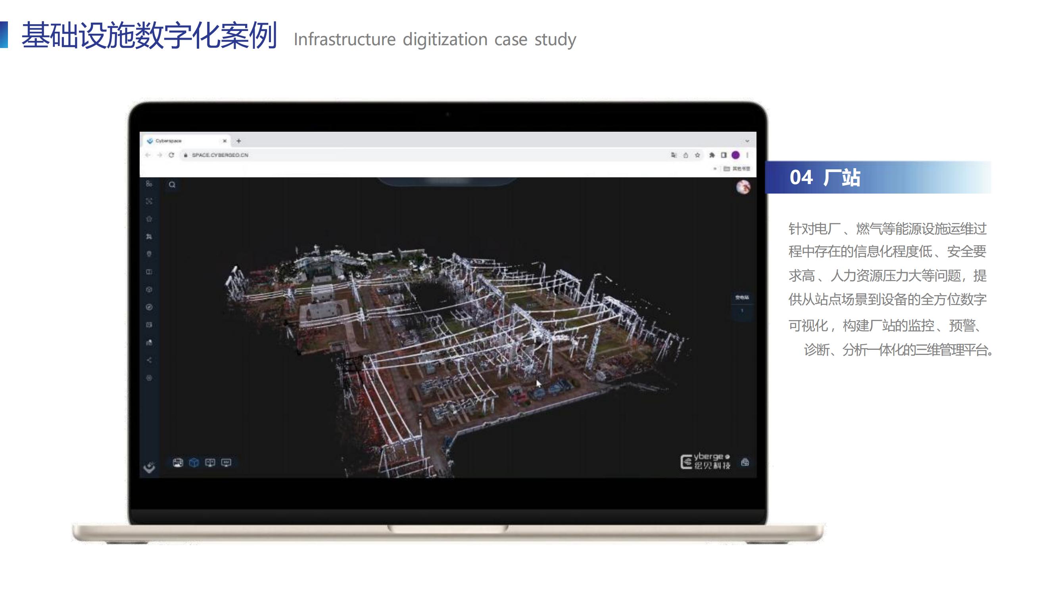The image size is (1058, 595).
Task: Select item 1 under the 变电站 label
Action: (742, 311)
